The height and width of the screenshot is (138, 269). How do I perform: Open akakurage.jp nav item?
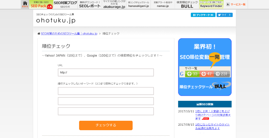tap(114, 4)
